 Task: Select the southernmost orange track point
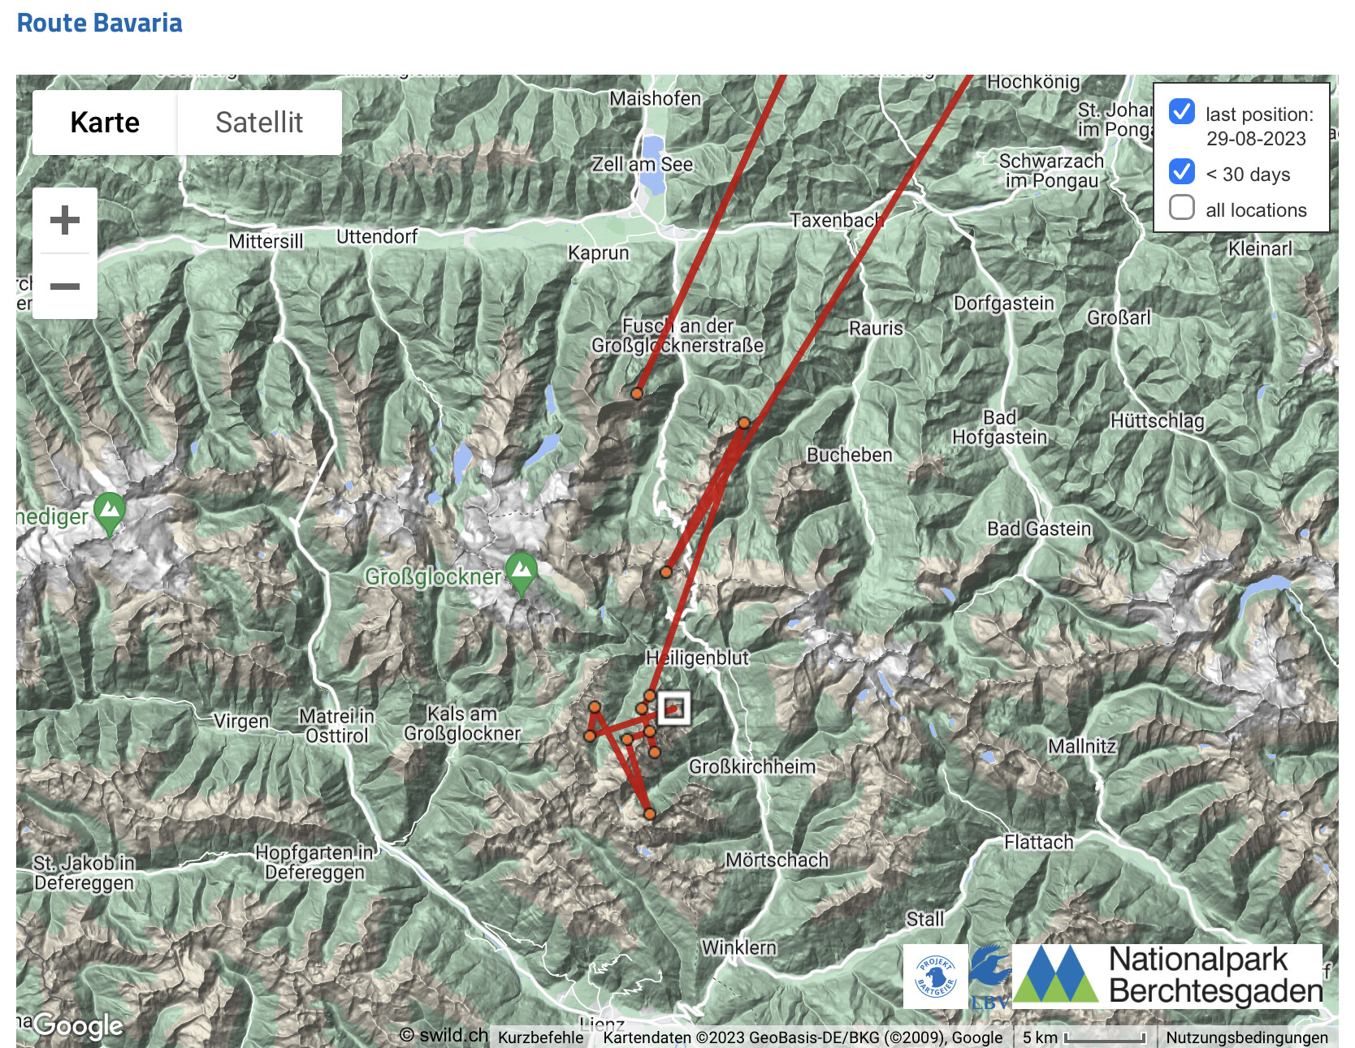pyautogui.click(x=649, y=814)
